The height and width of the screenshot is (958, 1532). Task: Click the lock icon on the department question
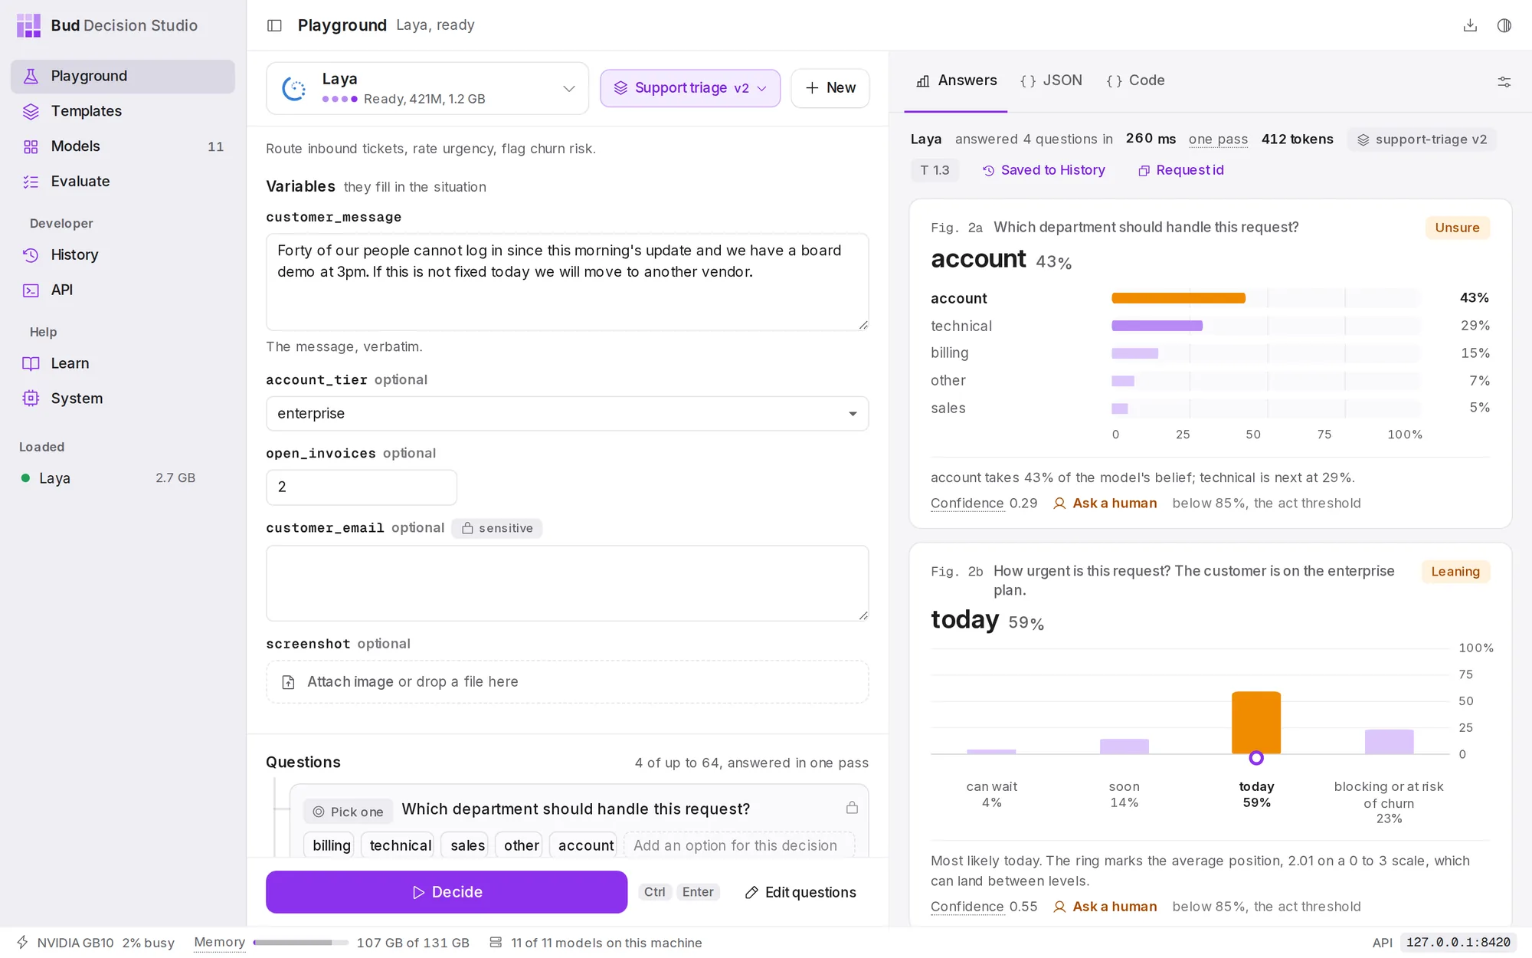[852, 808]
